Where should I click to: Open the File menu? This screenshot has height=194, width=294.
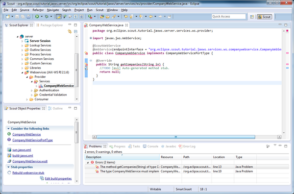[6, 10]
